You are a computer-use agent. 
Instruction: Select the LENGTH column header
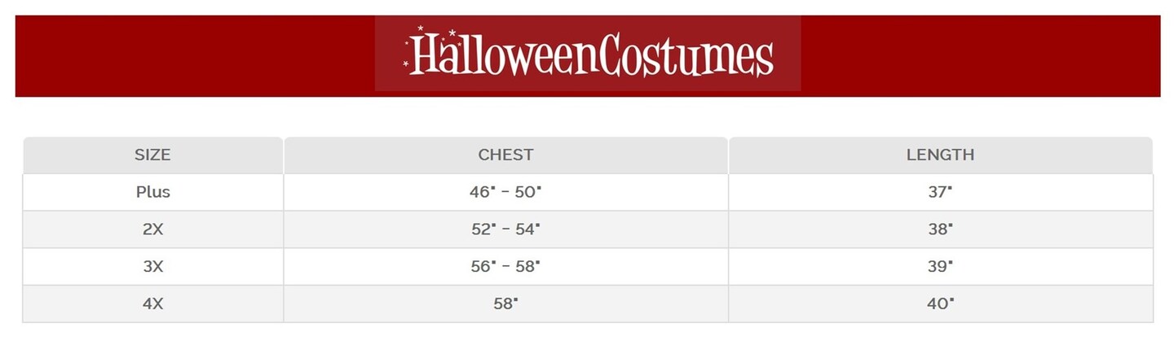940,155
